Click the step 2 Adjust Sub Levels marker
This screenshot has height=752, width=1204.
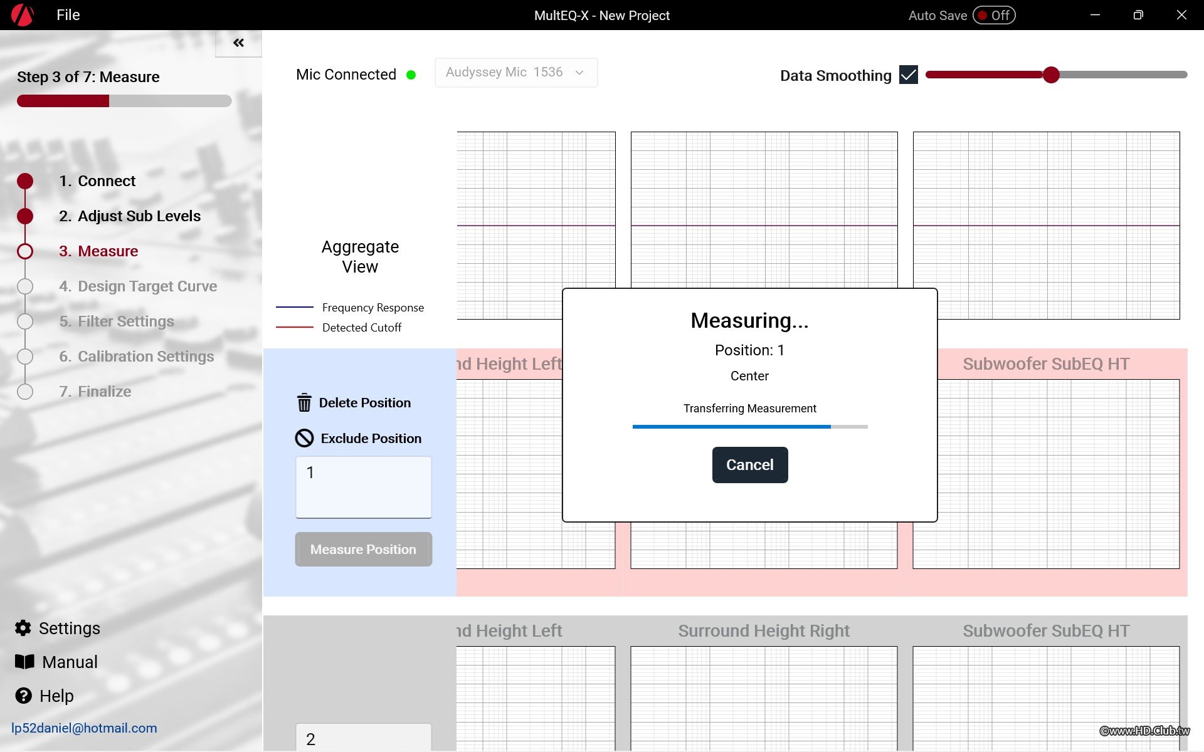coord(25,216)
